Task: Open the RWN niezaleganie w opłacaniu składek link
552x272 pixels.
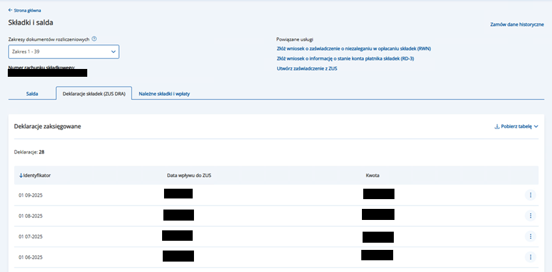Action: (x=353, y=48)
